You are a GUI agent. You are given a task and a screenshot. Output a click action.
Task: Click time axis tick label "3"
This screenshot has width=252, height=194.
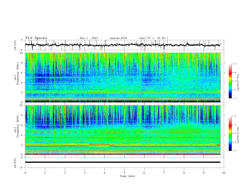[85, 173]
